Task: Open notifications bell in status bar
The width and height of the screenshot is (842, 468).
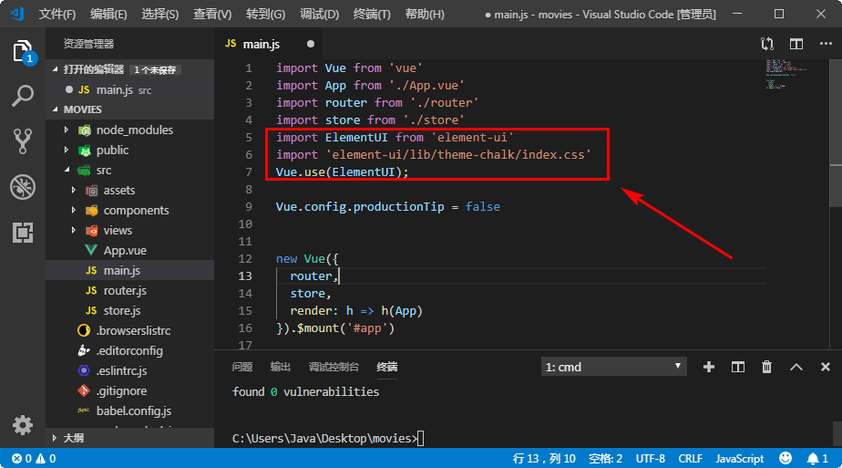Action: tap(817, 458)
